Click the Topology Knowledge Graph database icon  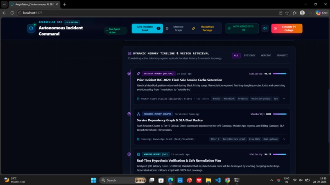click(138, 139)
